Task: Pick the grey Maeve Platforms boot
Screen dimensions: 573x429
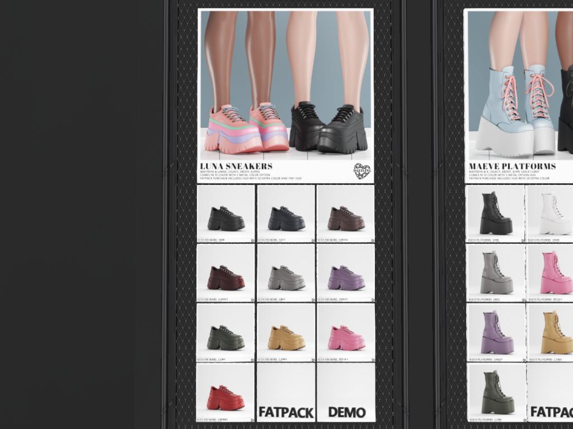Action: pyautogui.click(x=496, y=274)
